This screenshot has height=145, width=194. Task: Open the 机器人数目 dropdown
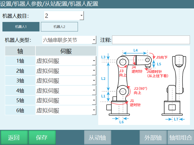(64, 16)
